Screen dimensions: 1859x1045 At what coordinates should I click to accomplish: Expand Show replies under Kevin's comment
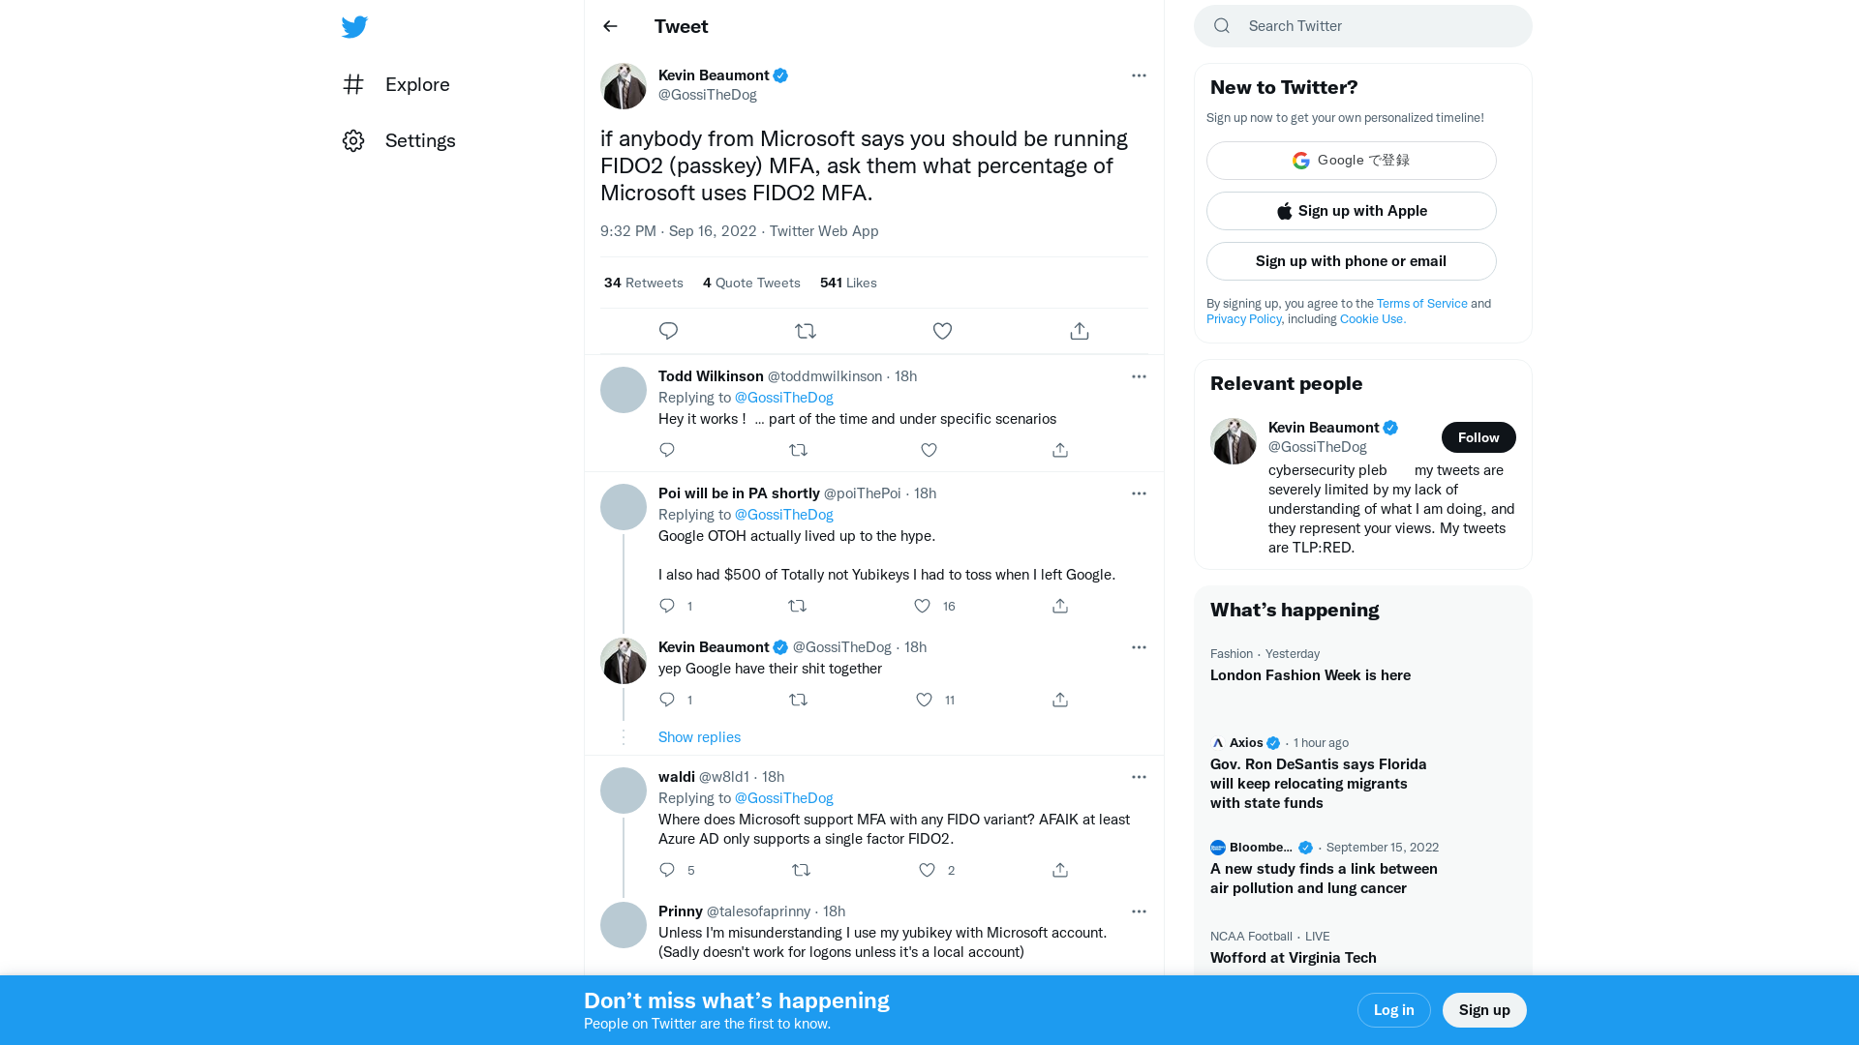699,736
